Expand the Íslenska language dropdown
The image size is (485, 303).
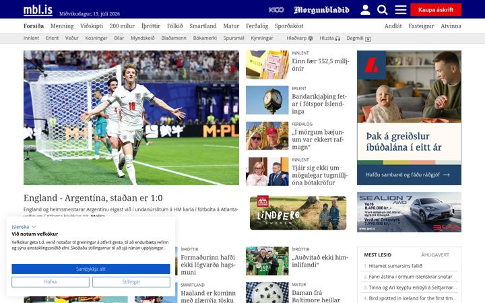(x=24, y=227)
